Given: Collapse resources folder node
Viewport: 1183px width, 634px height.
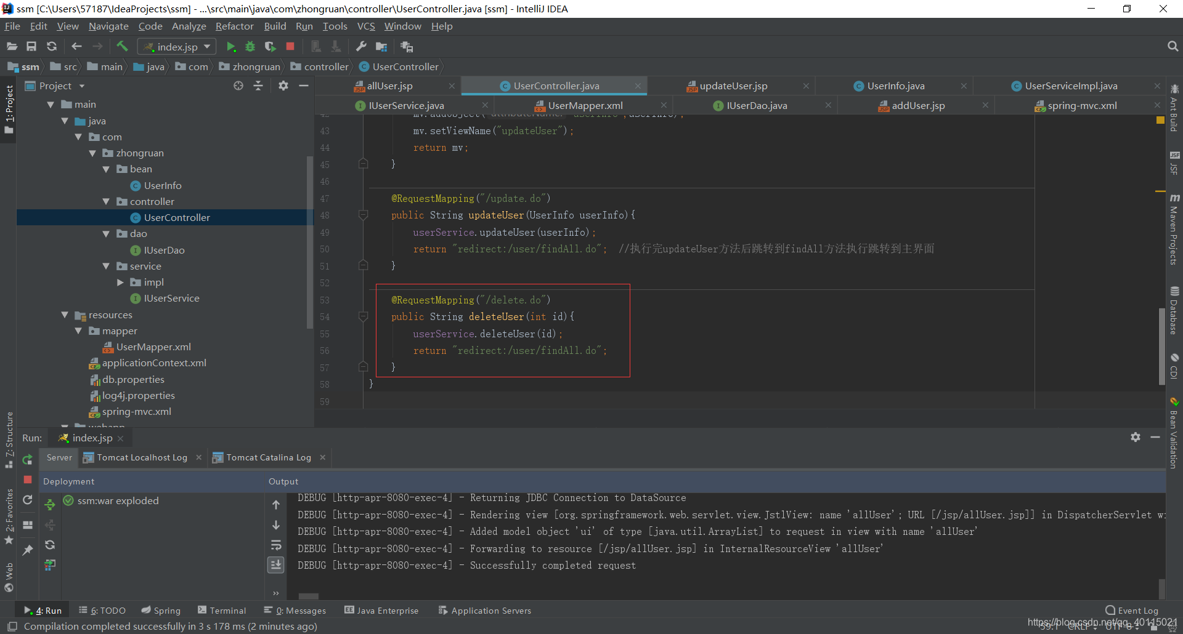Looking at the screenshot, I should tap(65, 315).
